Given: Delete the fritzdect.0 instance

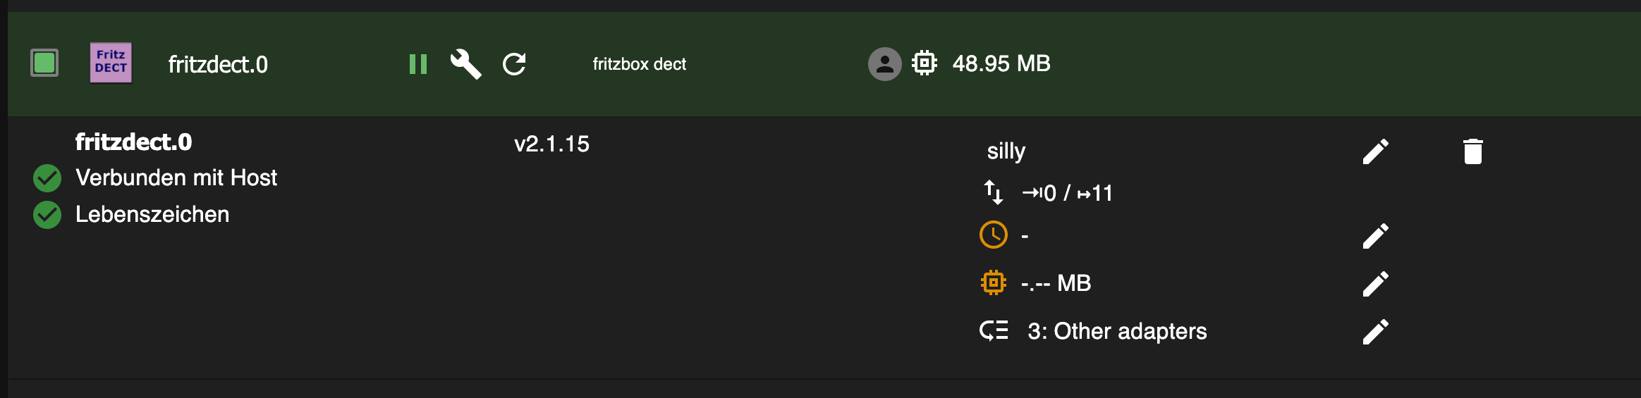Looking at the screenshot, I should coord(1472,151).
